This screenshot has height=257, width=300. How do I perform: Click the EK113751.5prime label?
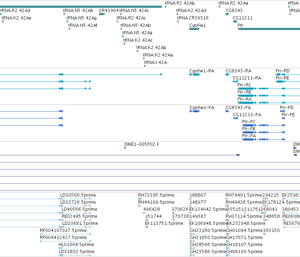click(164, 223)
